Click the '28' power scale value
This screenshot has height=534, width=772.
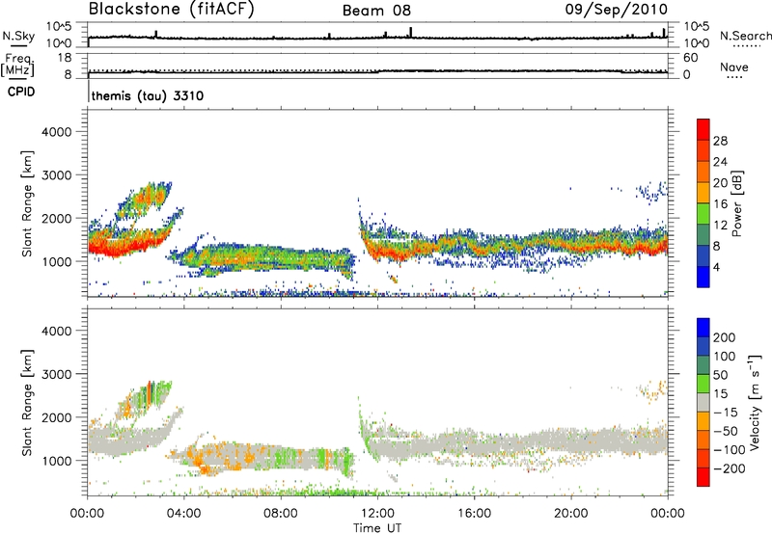(720, 141)
